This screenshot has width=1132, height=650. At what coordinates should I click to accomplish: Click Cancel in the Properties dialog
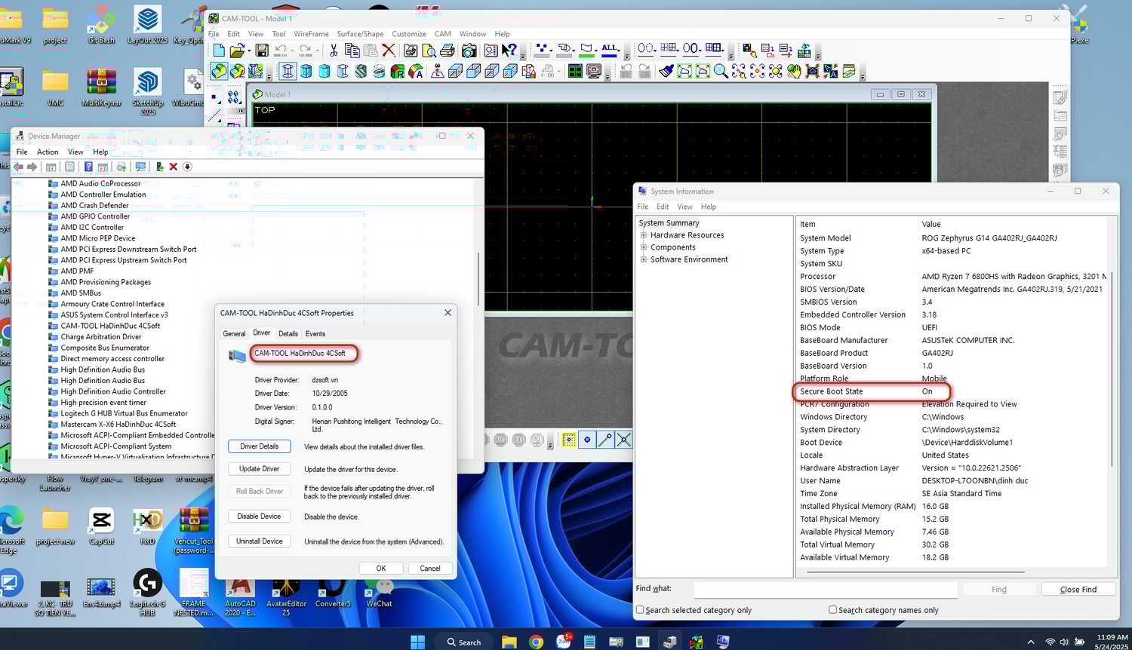430,569
